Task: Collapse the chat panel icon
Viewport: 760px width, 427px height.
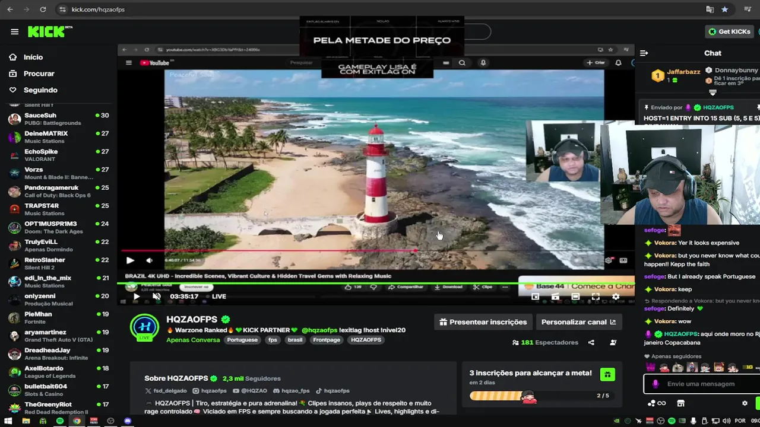Action: pos(644,53)
